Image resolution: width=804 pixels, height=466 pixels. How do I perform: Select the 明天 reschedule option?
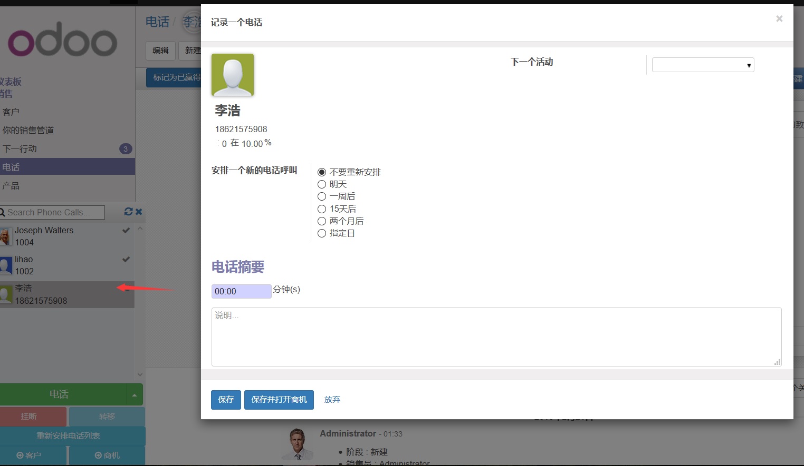[322, 184]
